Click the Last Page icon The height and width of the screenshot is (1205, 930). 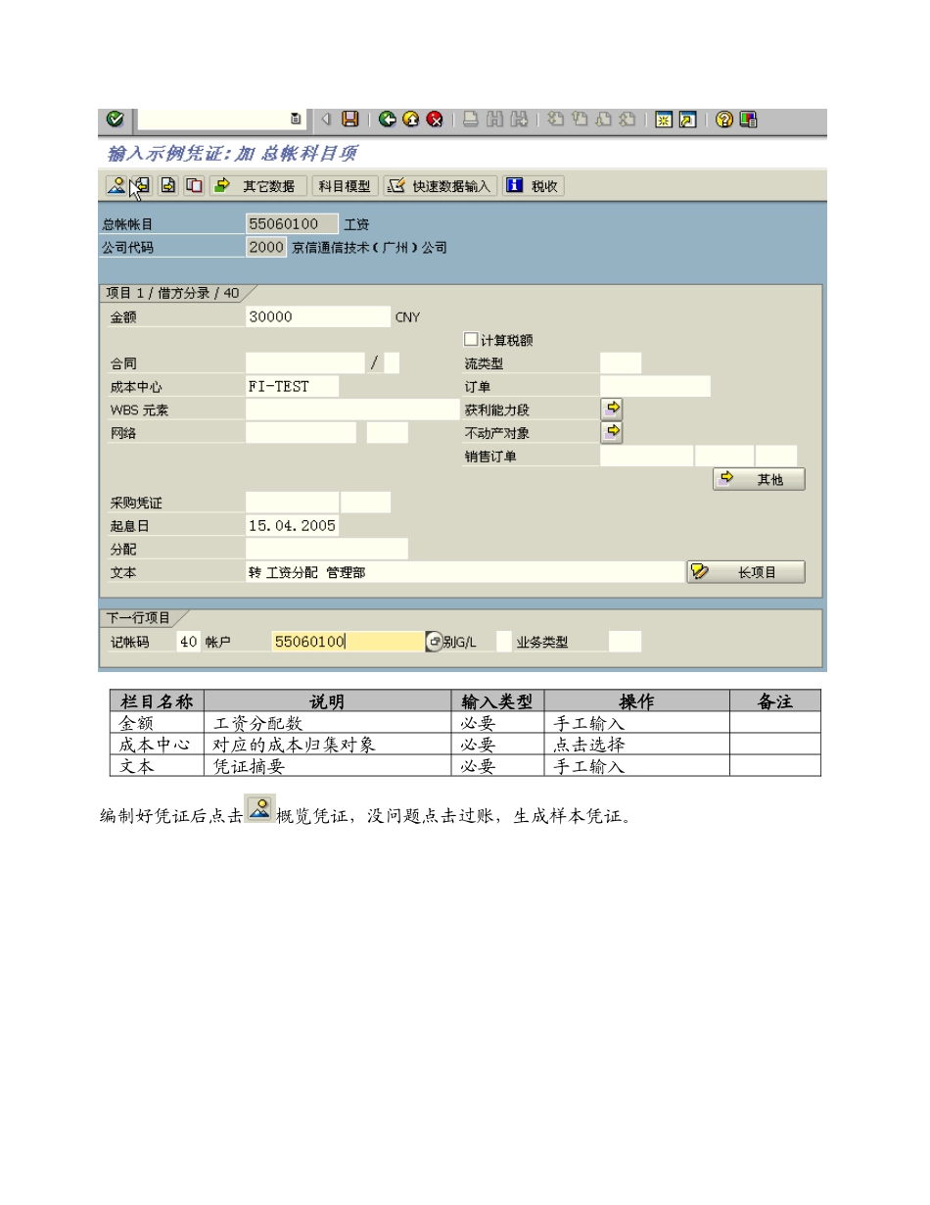pyautogui.click(x=628, y=120)
